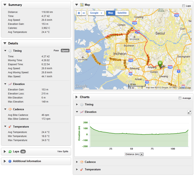The width and height of the screenshot is (195, 177).
Task: Enable the Average checkbox on Charts
Action: click(180, 98)
